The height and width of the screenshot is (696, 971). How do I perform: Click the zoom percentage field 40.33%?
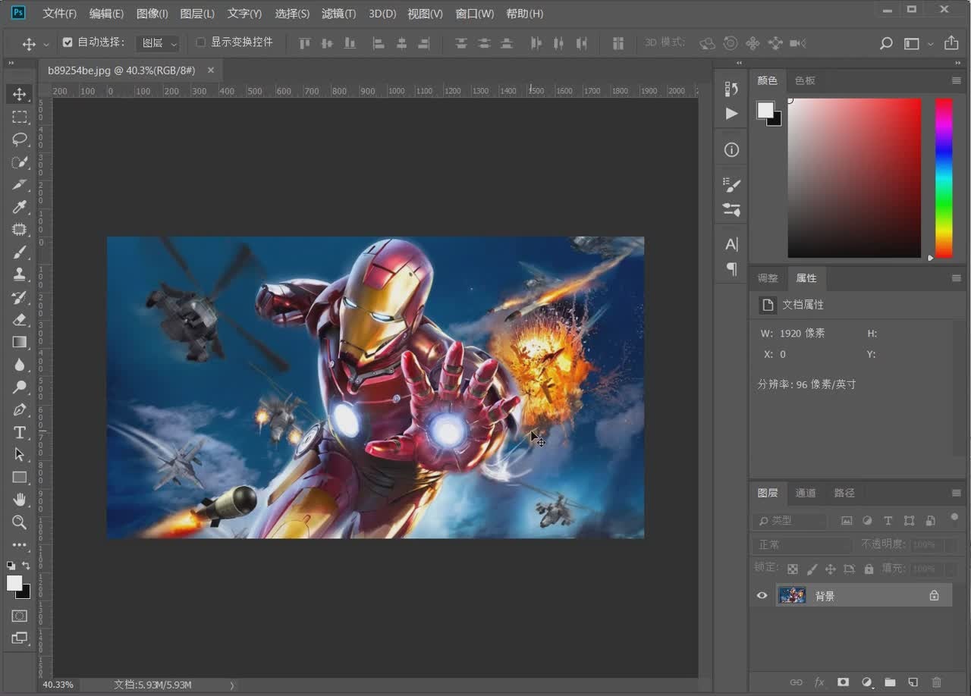coord(58,685)
